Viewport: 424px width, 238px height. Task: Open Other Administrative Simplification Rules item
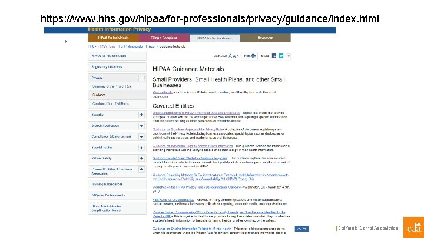117,208
